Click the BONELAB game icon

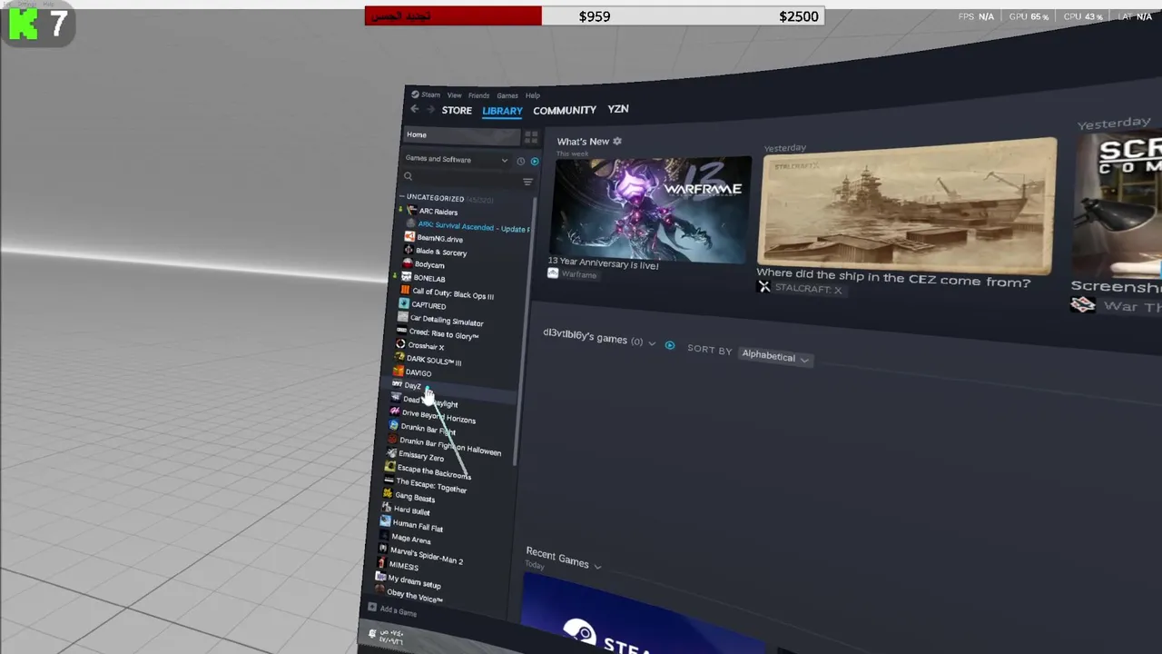[x=406, y=276]
